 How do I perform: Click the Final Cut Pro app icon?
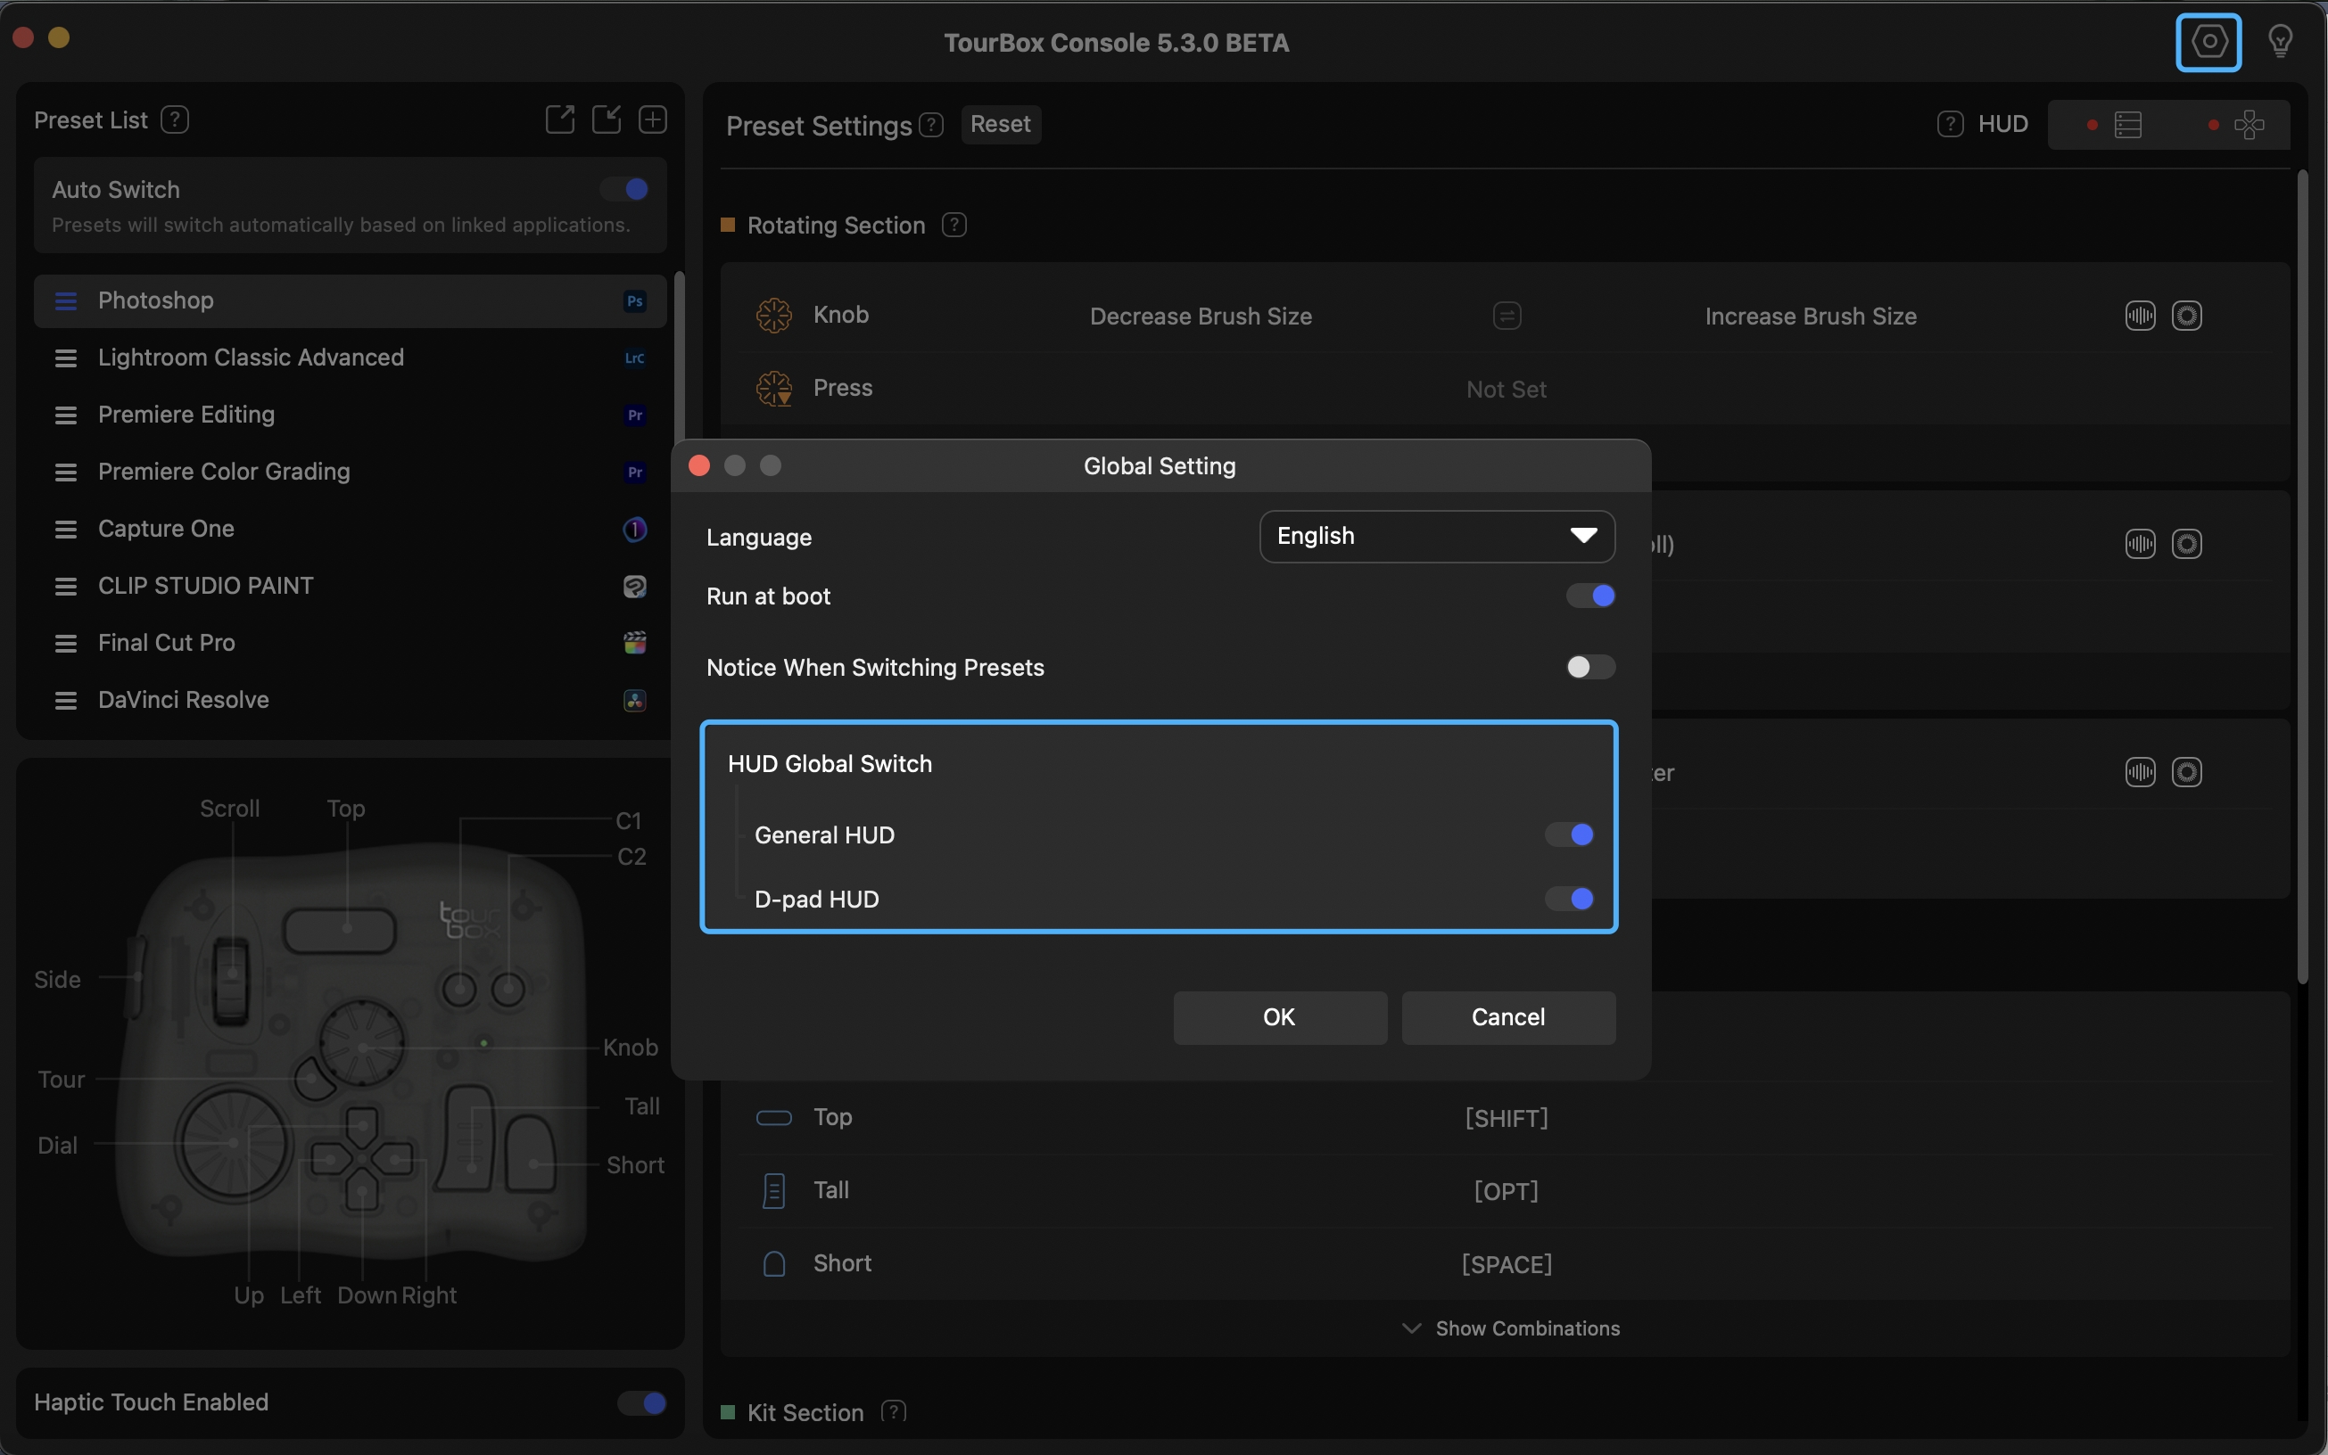tap(634, 643)
